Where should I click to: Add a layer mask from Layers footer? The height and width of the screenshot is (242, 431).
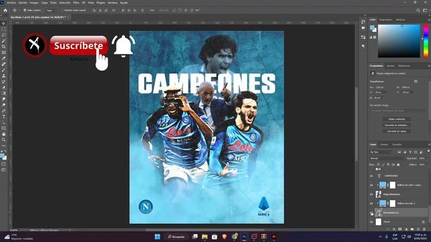400,229
